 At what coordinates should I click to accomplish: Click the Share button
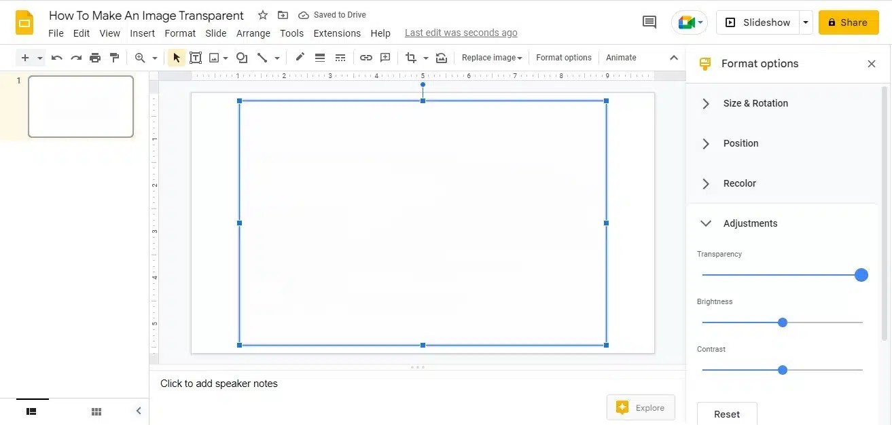(x=848, y=22)
